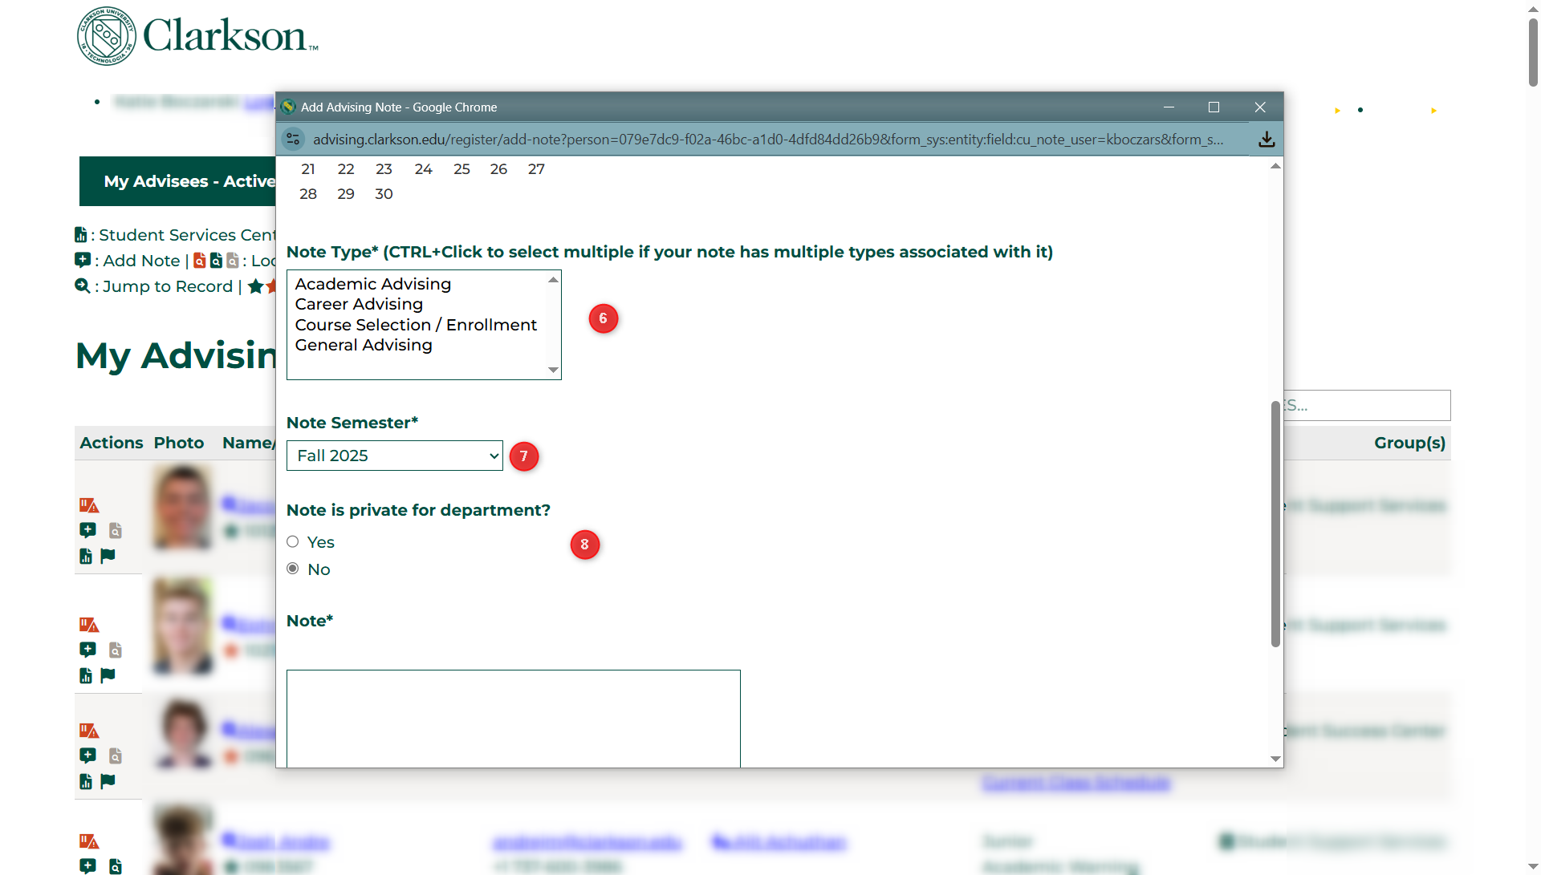Select the No radio button
The height and width of the screenshot is (875, 1541).
pos(293,569)
